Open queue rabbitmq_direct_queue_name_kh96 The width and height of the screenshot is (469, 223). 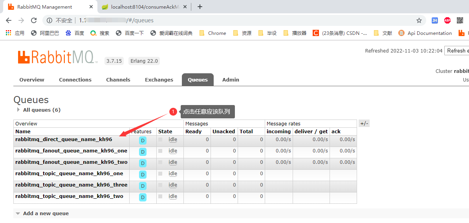[64, 140]
